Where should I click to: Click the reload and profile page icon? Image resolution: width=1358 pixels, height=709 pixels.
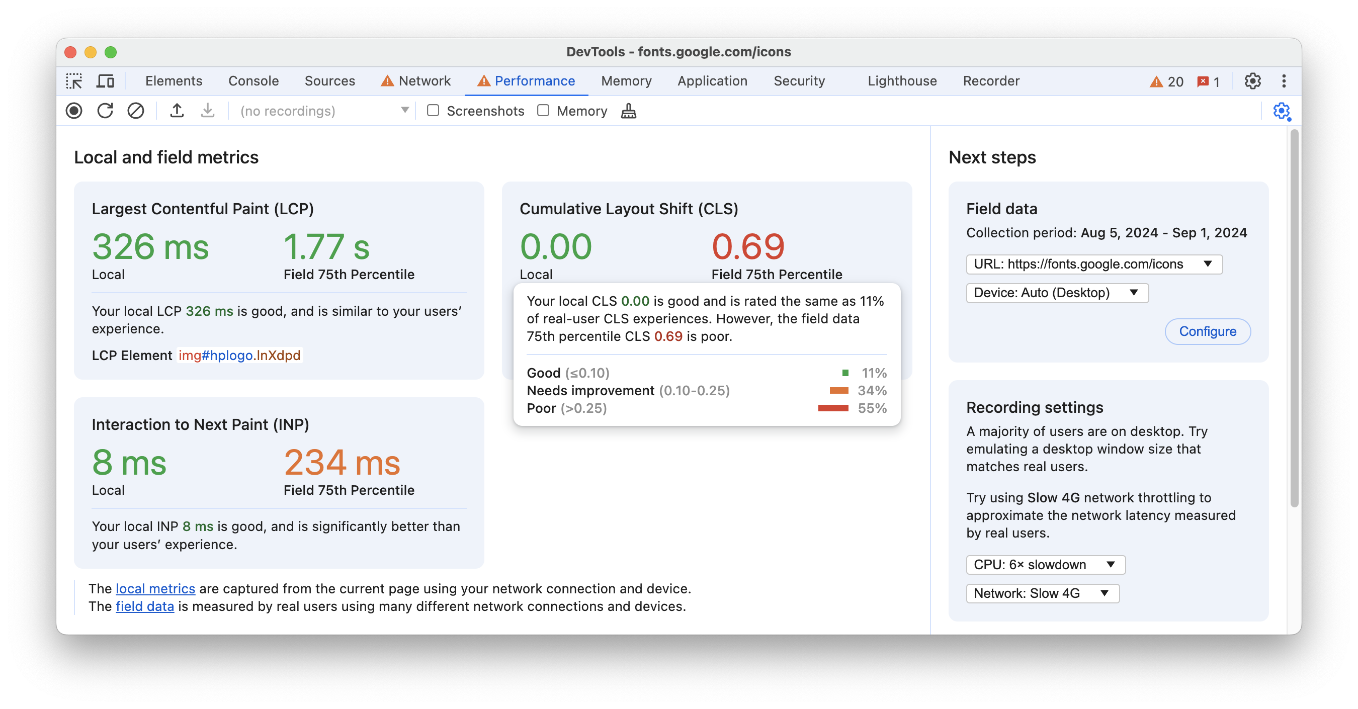(x=105, y=111)
